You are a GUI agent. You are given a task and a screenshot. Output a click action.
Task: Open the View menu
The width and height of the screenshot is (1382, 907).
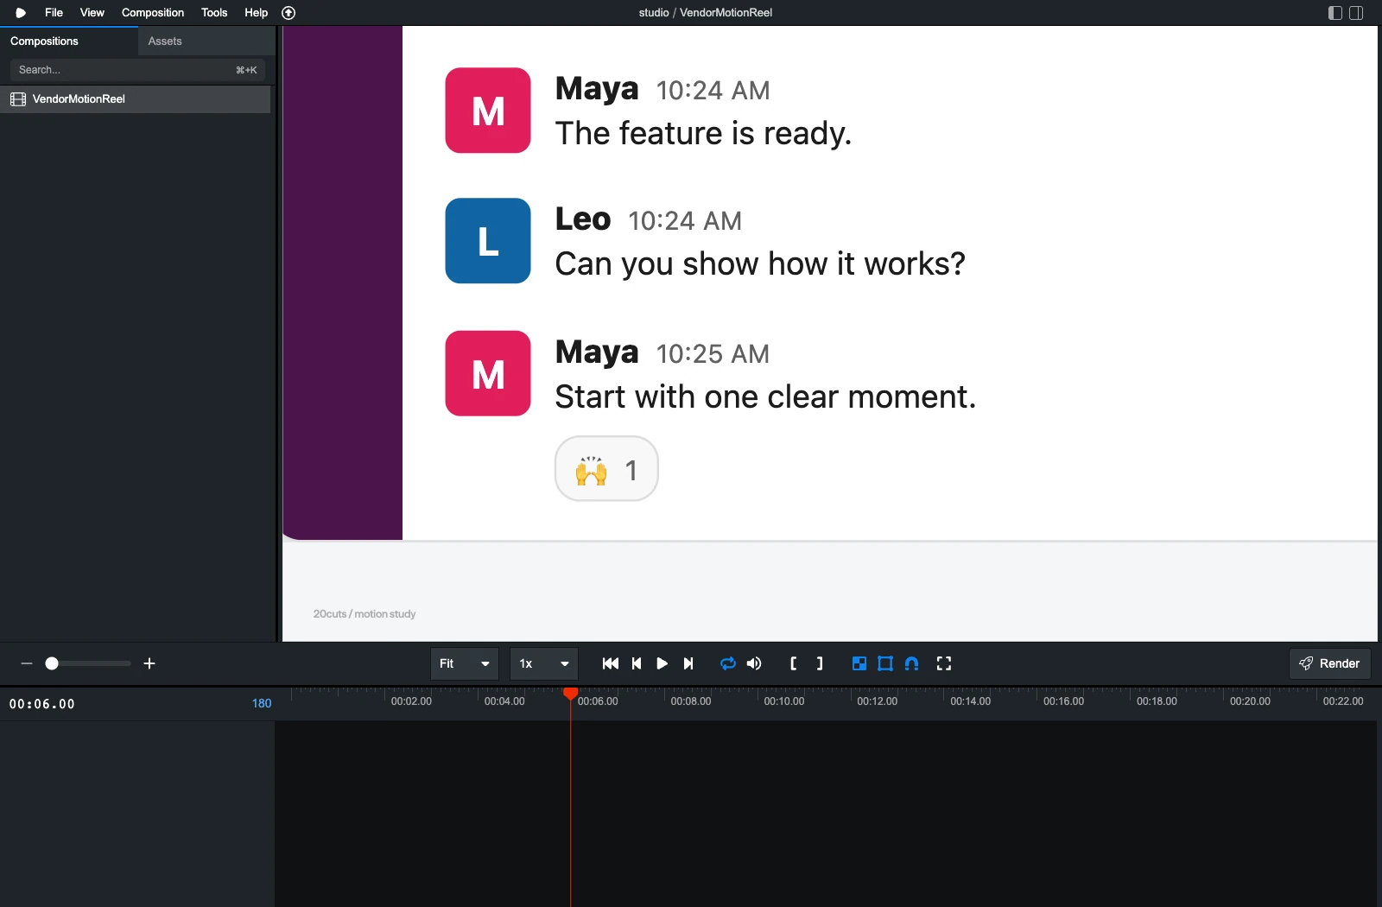point(92,12)
